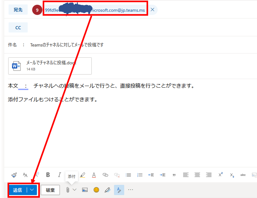Open more formatting options with the ellipsis
Viewport: 257px width, 198px height.
click(131, 190)
